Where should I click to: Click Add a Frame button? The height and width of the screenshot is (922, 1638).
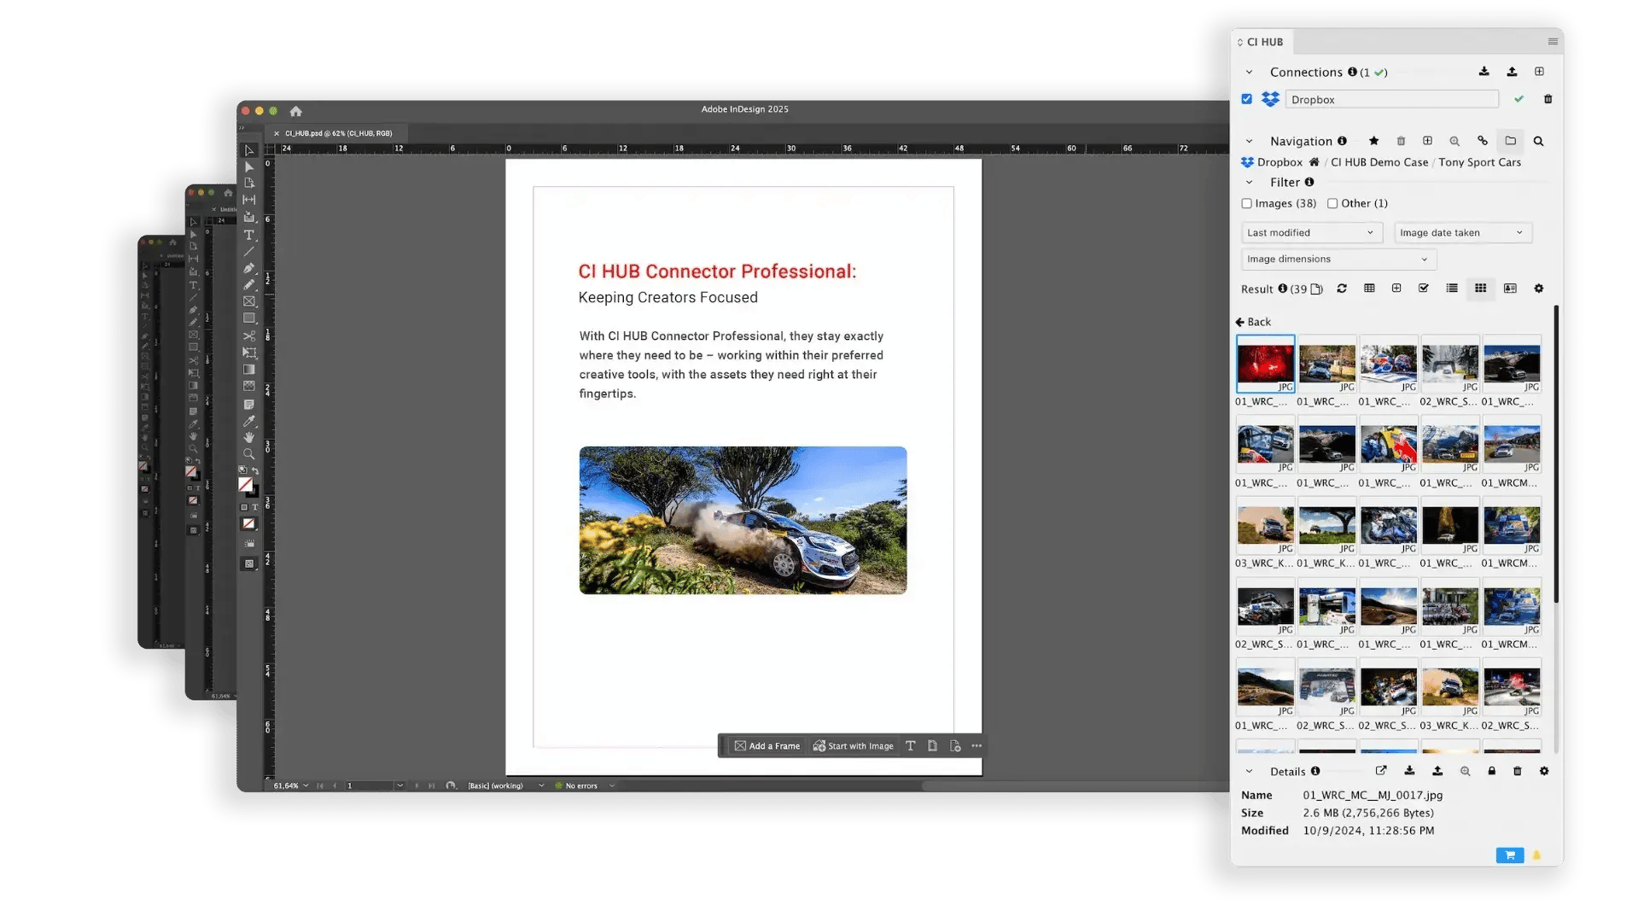767,746
